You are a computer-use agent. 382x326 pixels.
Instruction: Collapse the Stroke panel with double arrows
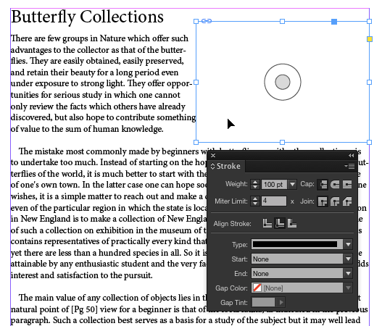(351, 155)
